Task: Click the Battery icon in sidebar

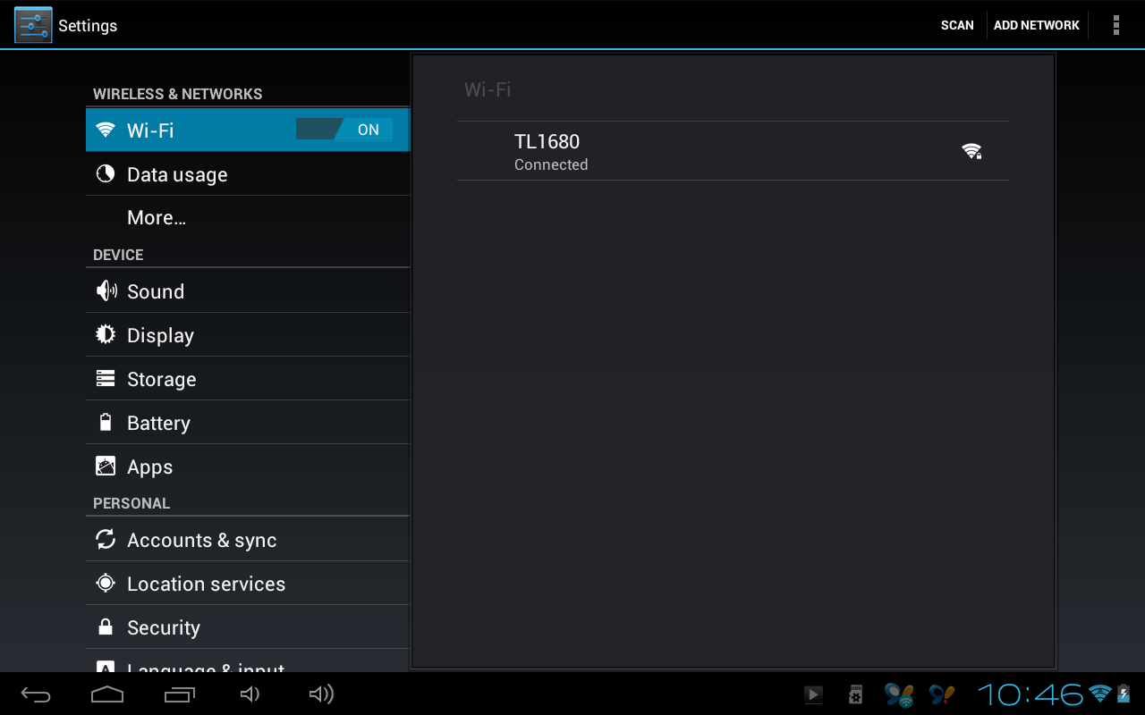Action: click(106, 422)
